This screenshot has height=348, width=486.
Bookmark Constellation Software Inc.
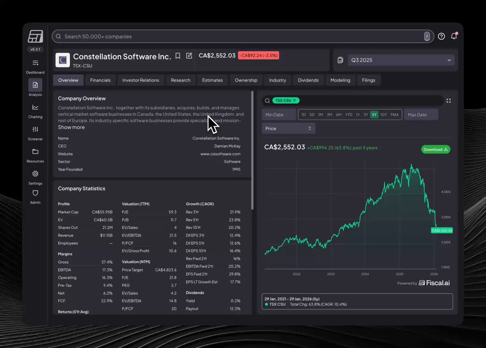click(x=178, y=56)
